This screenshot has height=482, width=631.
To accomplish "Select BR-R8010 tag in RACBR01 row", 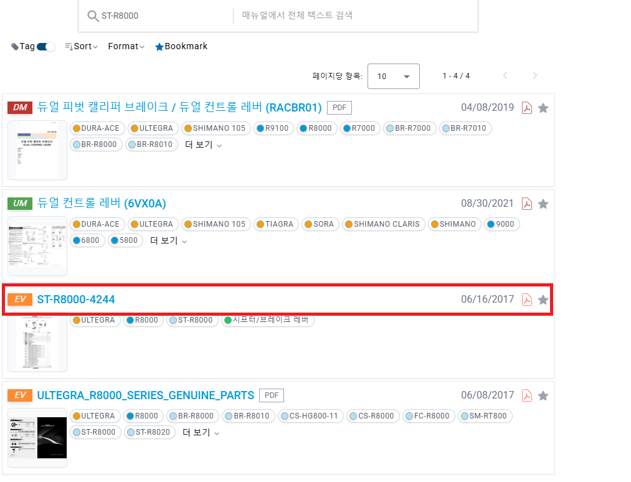I will point(152,144).
